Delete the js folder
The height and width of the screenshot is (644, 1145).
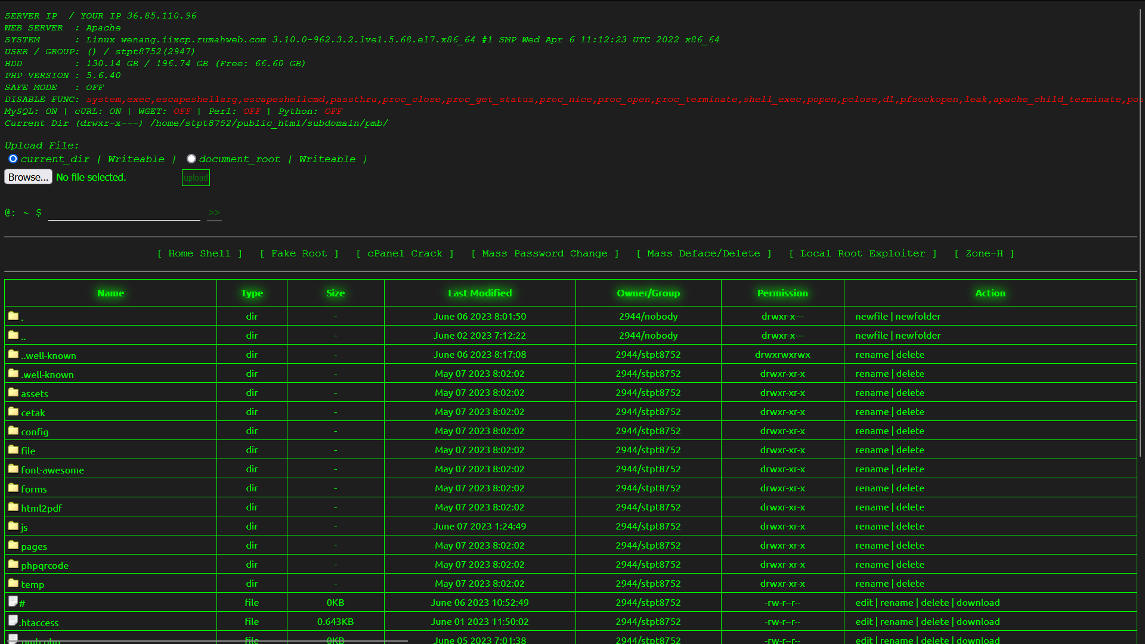point(910,526)
